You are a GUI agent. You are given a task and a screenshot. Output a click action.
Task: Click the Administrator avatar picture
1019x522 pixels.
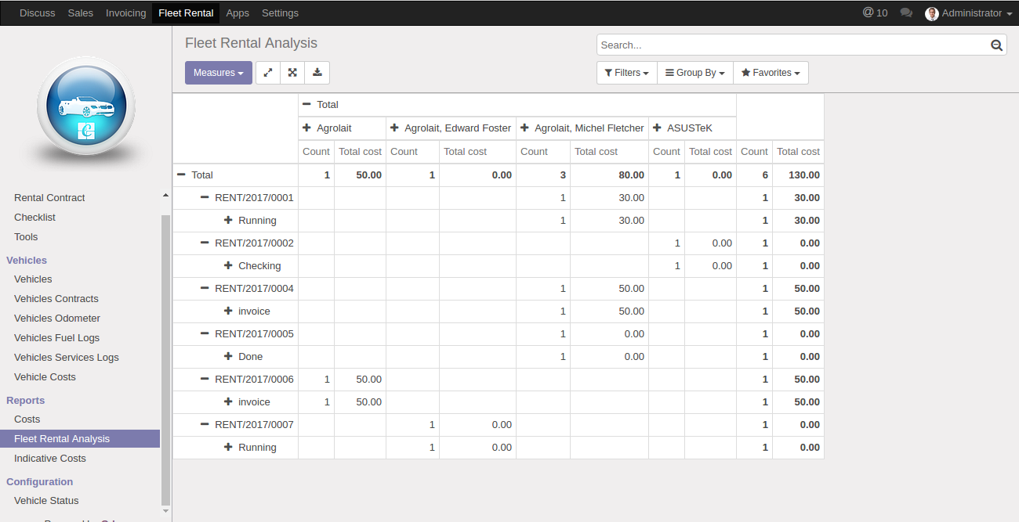[x=932, y=13]
